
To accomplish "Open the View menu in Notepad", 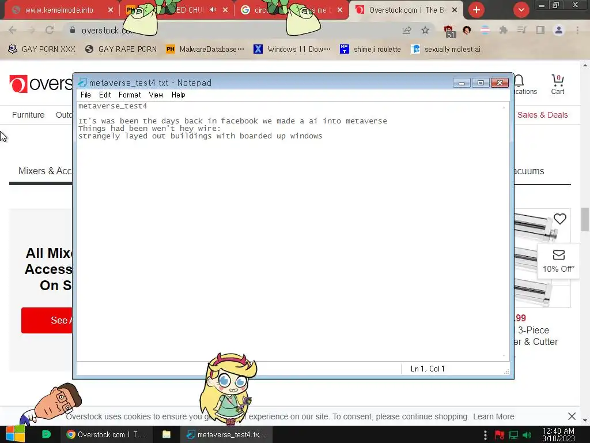I will 156,95.
